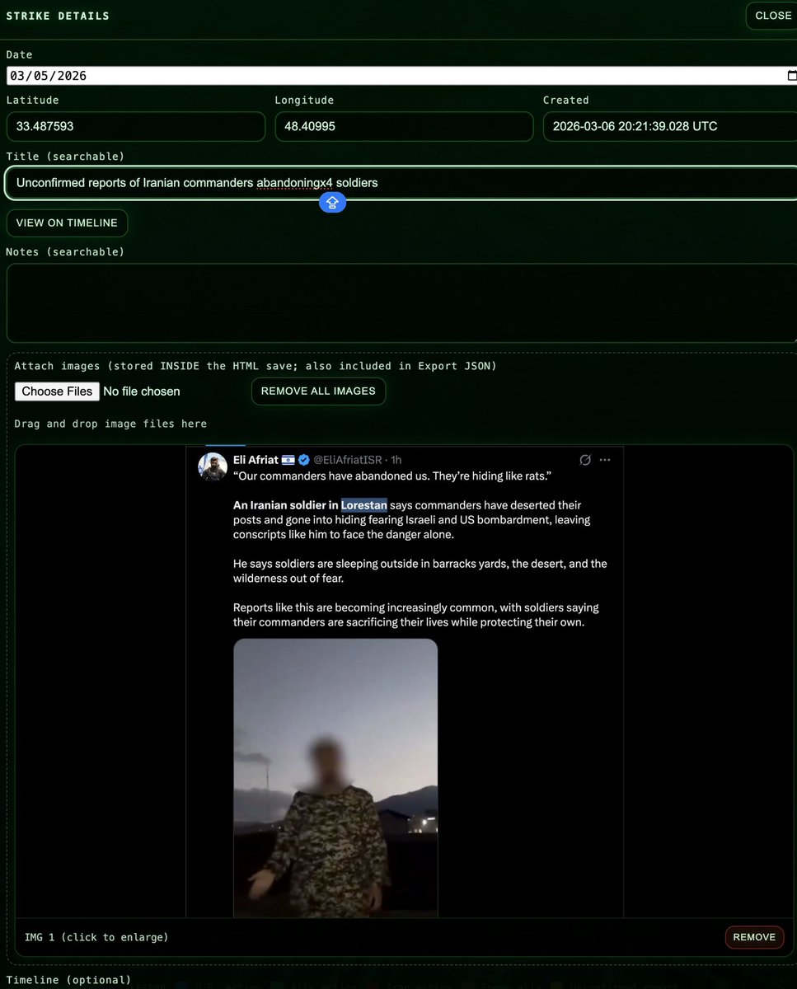The height and width of the screenshot is (989, 797).
Task: Click the Grok analysis icon on the tweet
Action: [x=585, y=459]
